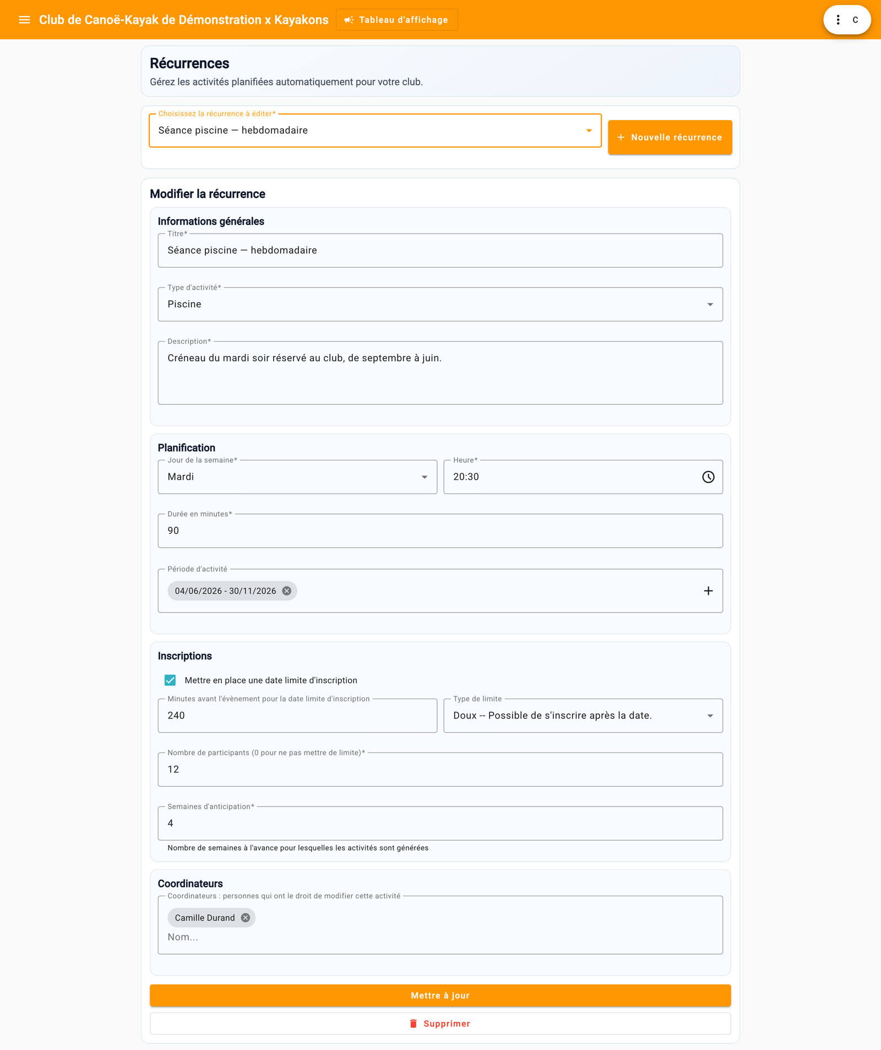Remove the 04/06/2026 - 30/11/2026 period chip
Screen dimensions: 881x1050
click(x=287, y=591)
